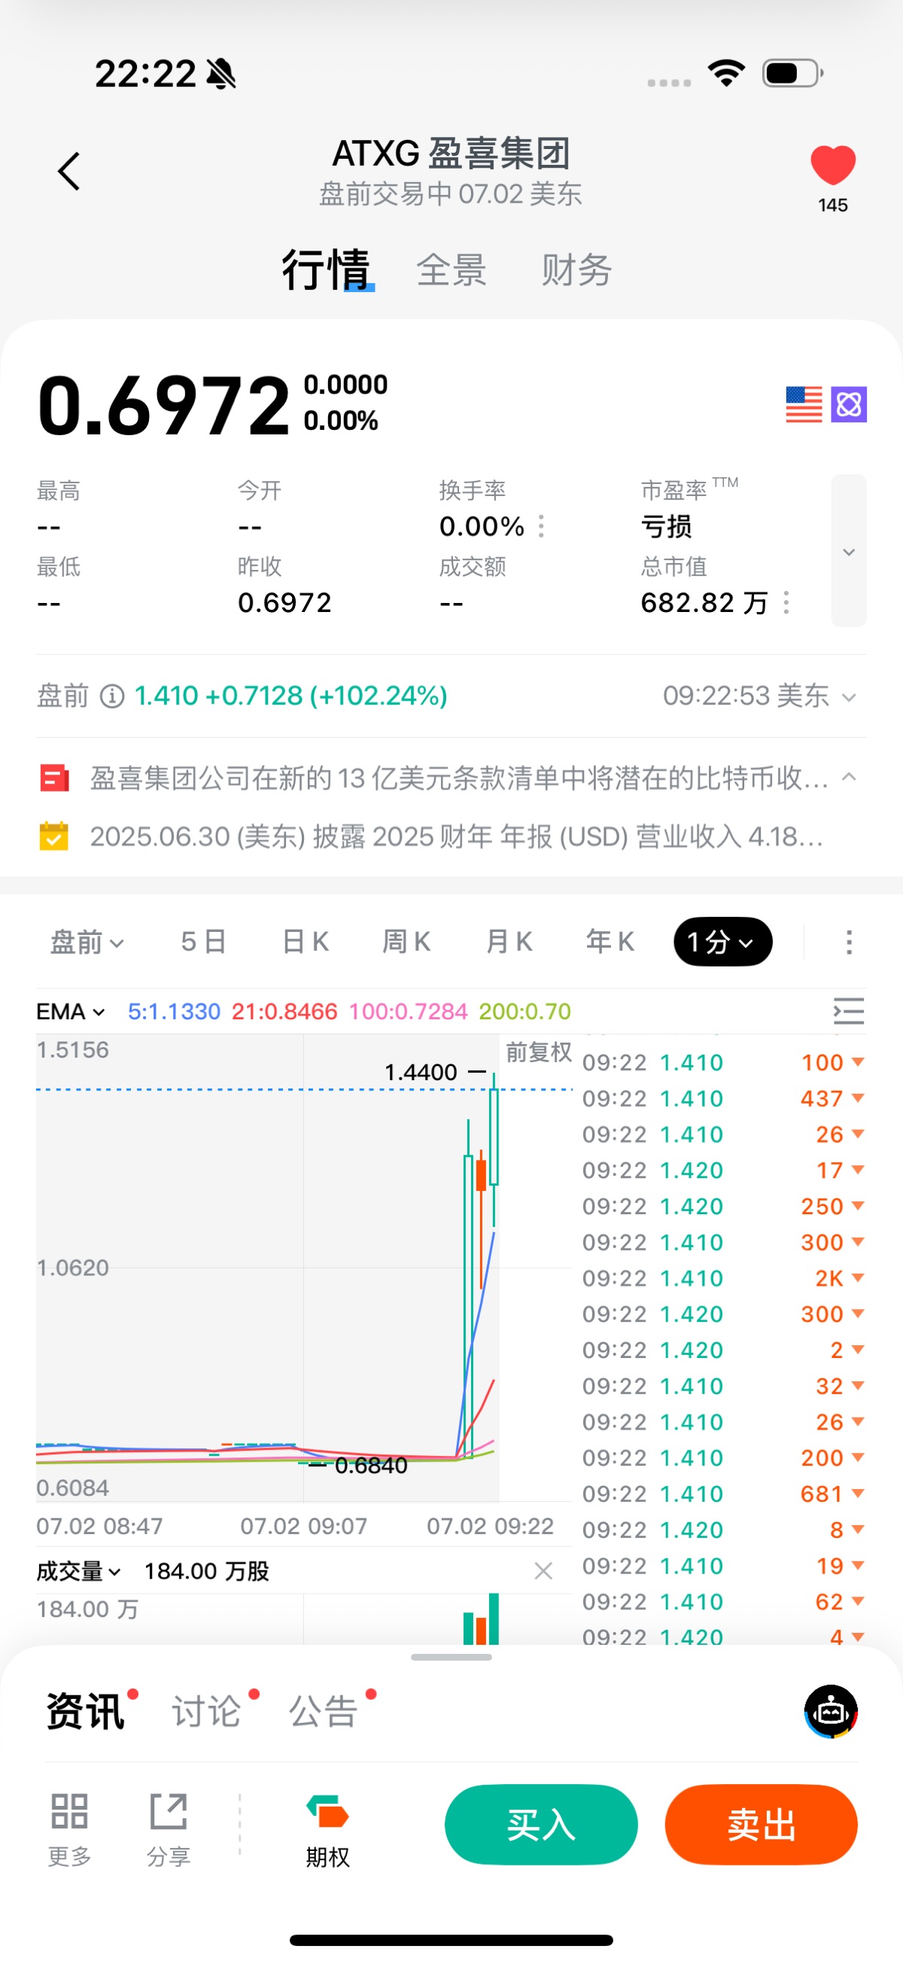
Task: Tap trade row with volume 62
Action: tap(723, 1601)
